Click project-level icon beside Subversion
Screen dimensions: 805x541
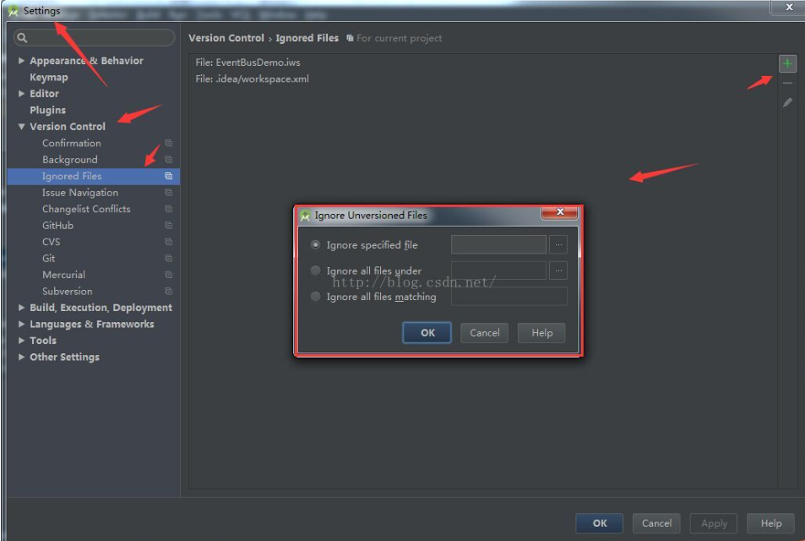[x=168, y=291]
